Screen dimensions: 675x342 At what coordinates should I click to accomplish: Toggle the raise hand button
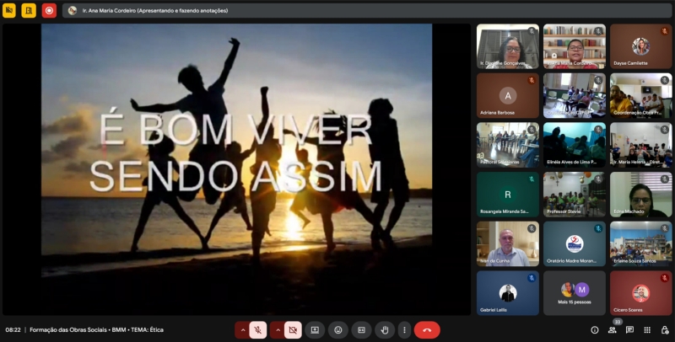pos(385,330)
